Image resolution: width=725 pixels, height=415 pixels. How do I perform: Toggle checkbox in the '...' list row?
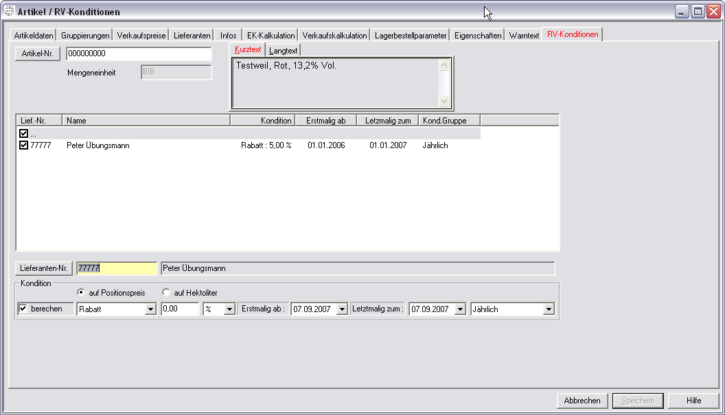click(x=24, y=134)
